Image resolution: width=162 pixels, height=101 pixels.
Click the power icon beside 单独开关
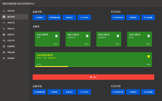[x=4, y=29]
